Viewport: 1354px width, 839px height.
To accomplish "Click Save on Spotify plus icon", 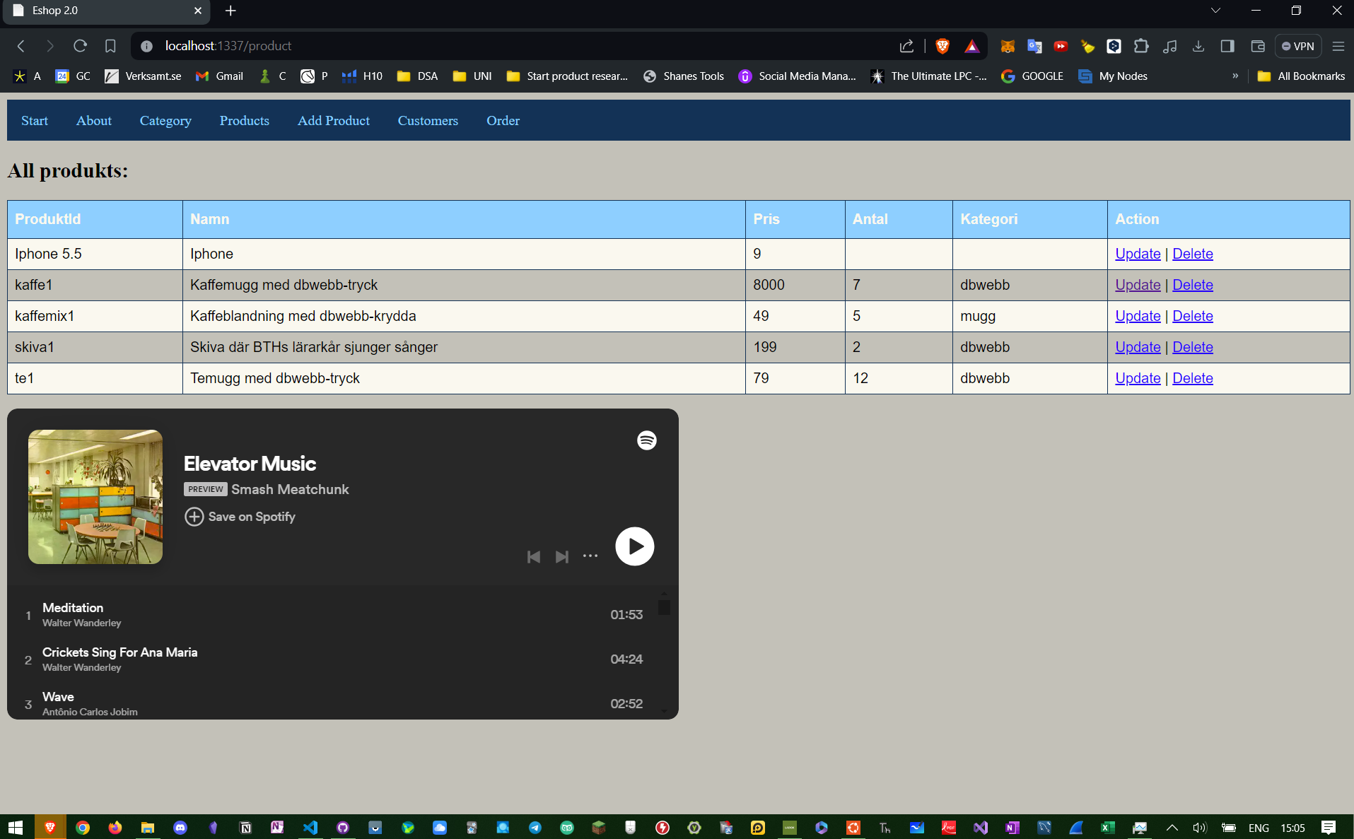I will tap(194, 517).
